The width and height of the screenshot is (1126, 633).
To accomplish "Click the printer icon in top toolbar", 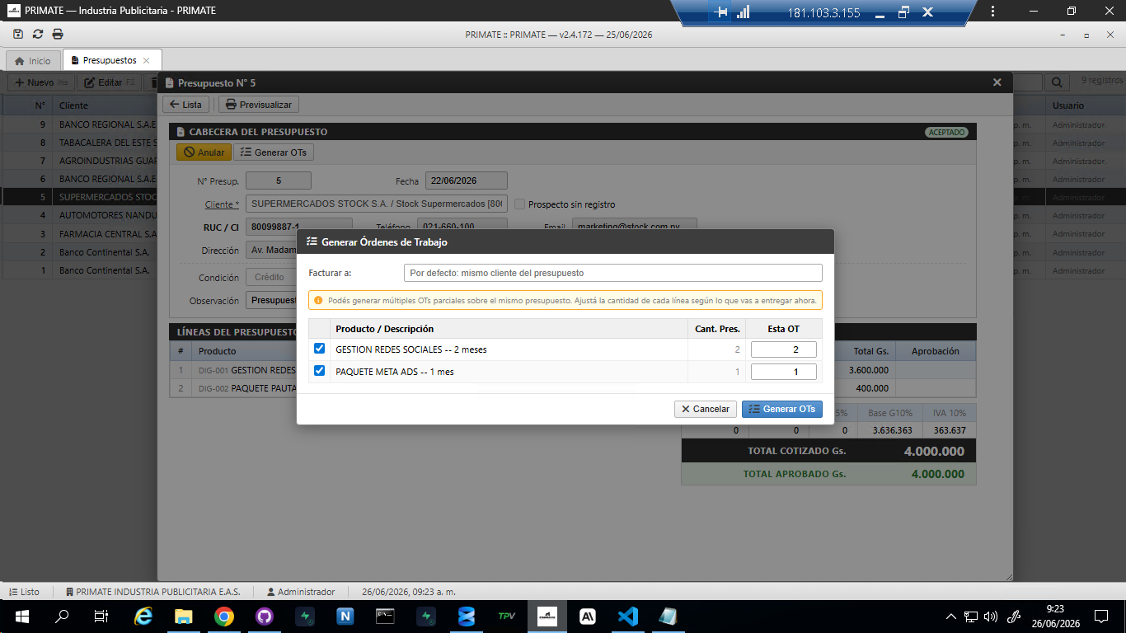I will (58, 34).
